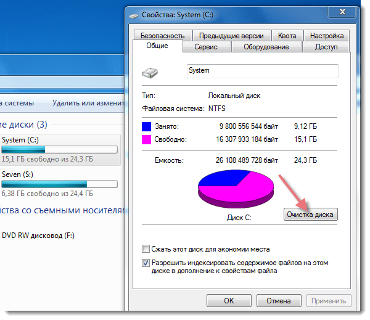This screenshot has height=320, width=370.
Task: Click the Очистка диска button
Action: click(310, 215)
